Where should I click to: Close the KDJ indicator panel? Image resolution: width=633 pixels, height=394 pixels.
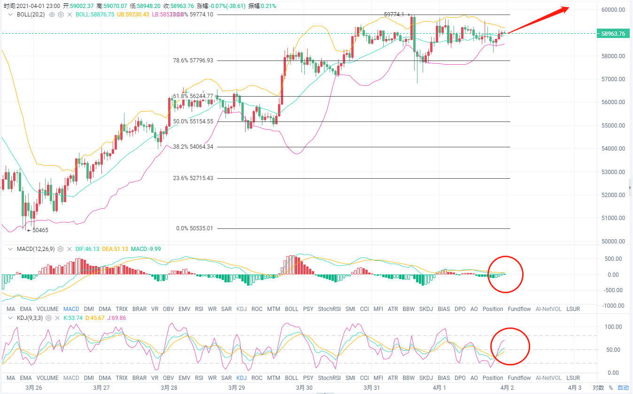[56, 318]
